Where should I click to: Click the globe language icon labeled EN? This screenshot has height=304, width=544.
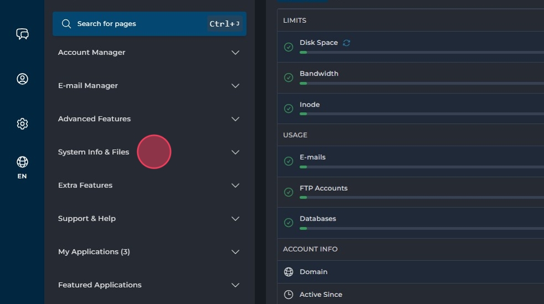(x=22, y=163)
